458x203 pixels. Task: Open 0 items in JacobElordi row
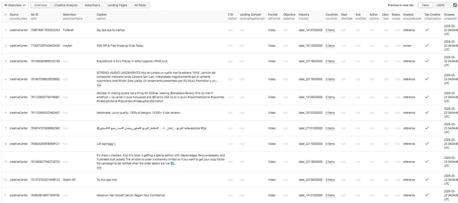tap(330, 61)
